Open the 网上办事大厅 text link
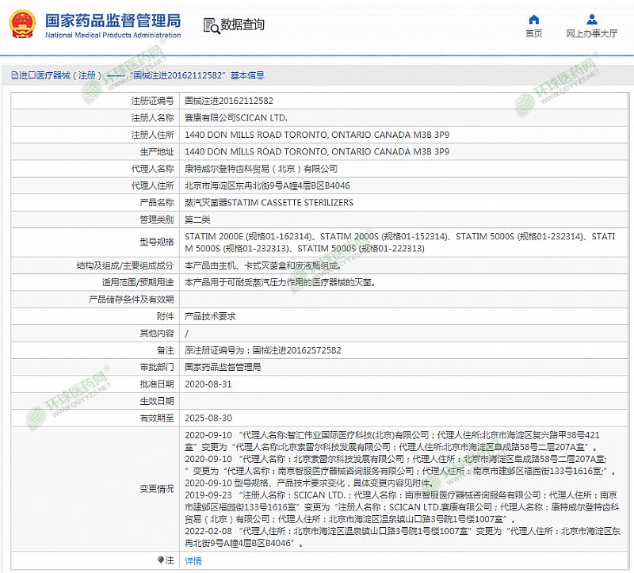The height and width of the screenshot is (573, 634). 592,34
